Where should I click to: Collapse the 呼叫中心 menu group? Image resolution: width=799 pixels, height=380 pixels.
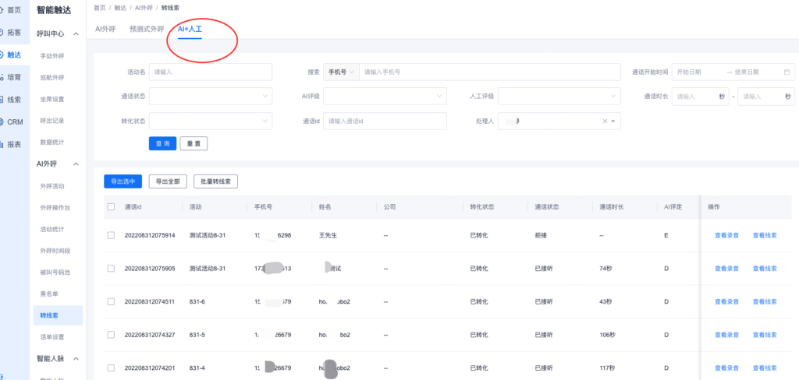[x=76, y=34]
